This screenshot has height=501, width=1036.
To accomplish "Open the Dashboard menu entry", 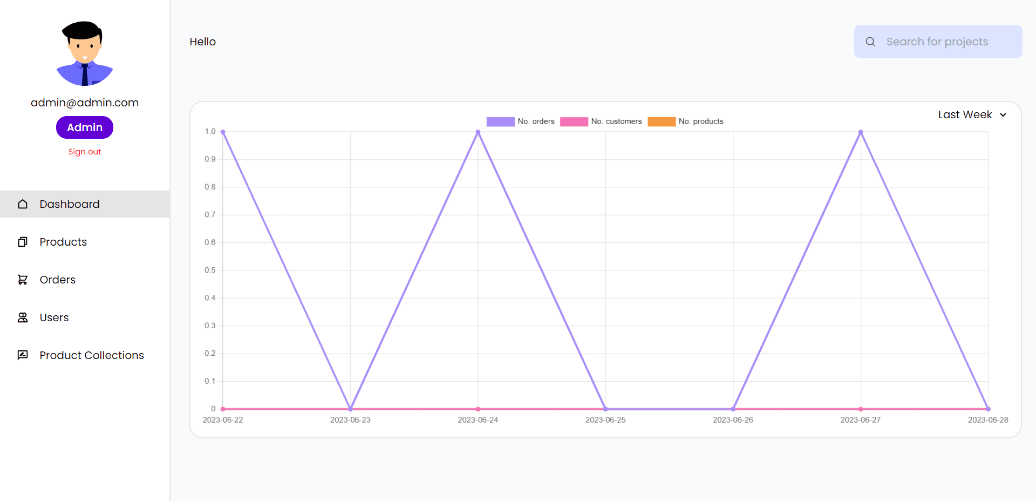I will [x=69, y=204].
